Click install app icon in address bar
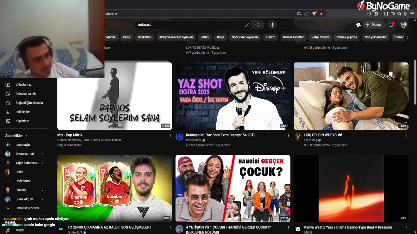The width and height of the screenshot is (417, 234). point(299,14)
